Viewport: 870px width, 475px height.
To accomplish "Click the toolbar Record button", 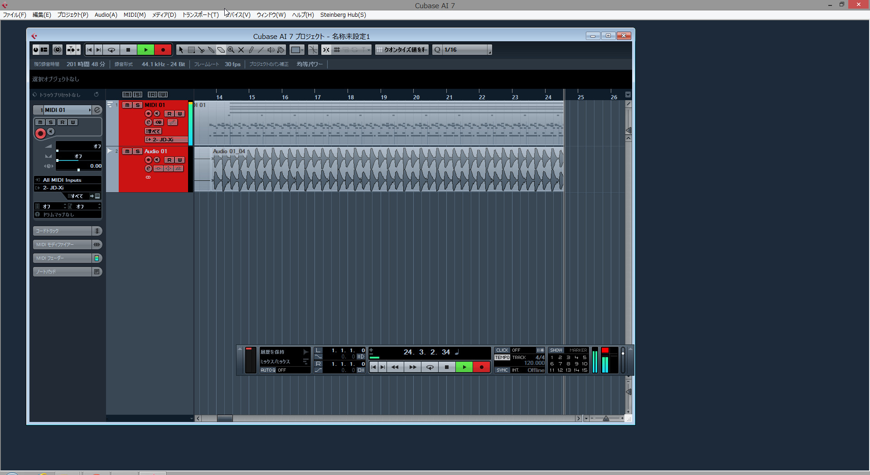I will (x=163, y=50).
